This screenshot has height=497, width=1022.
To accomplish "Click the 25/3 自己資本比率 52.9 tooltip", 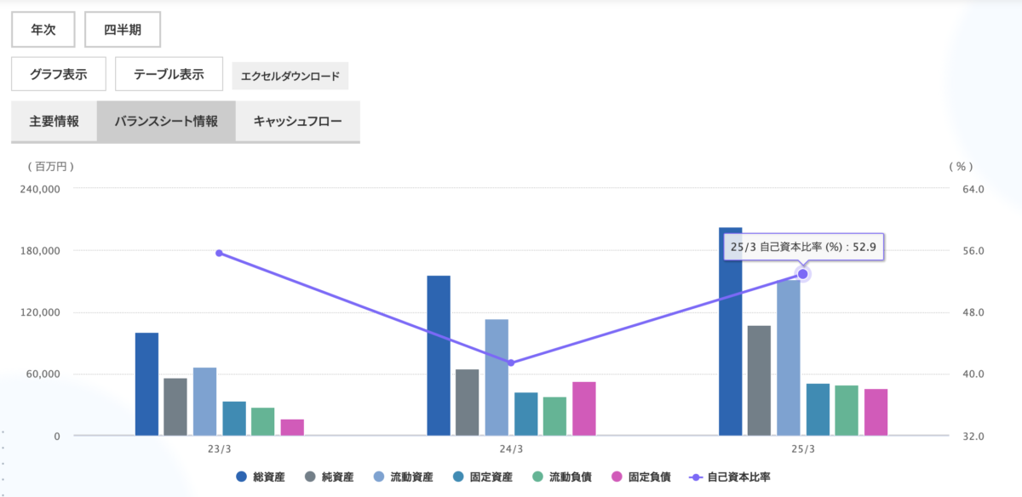I will click(x=803, y=248).
